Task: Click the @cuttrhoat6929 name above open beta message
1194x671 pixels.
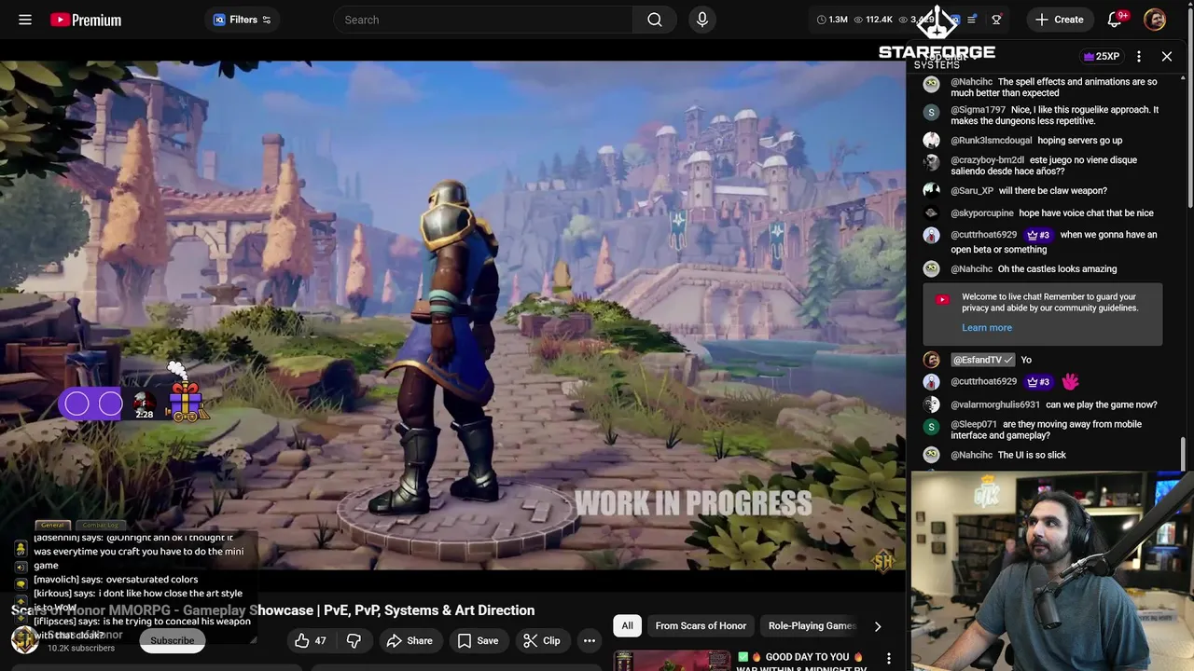Action: coord(984,235)
